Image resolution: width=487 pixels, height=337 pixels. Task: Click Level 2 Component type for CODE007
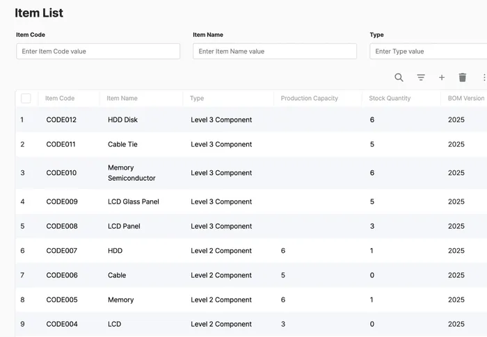(x=221, y=251)
